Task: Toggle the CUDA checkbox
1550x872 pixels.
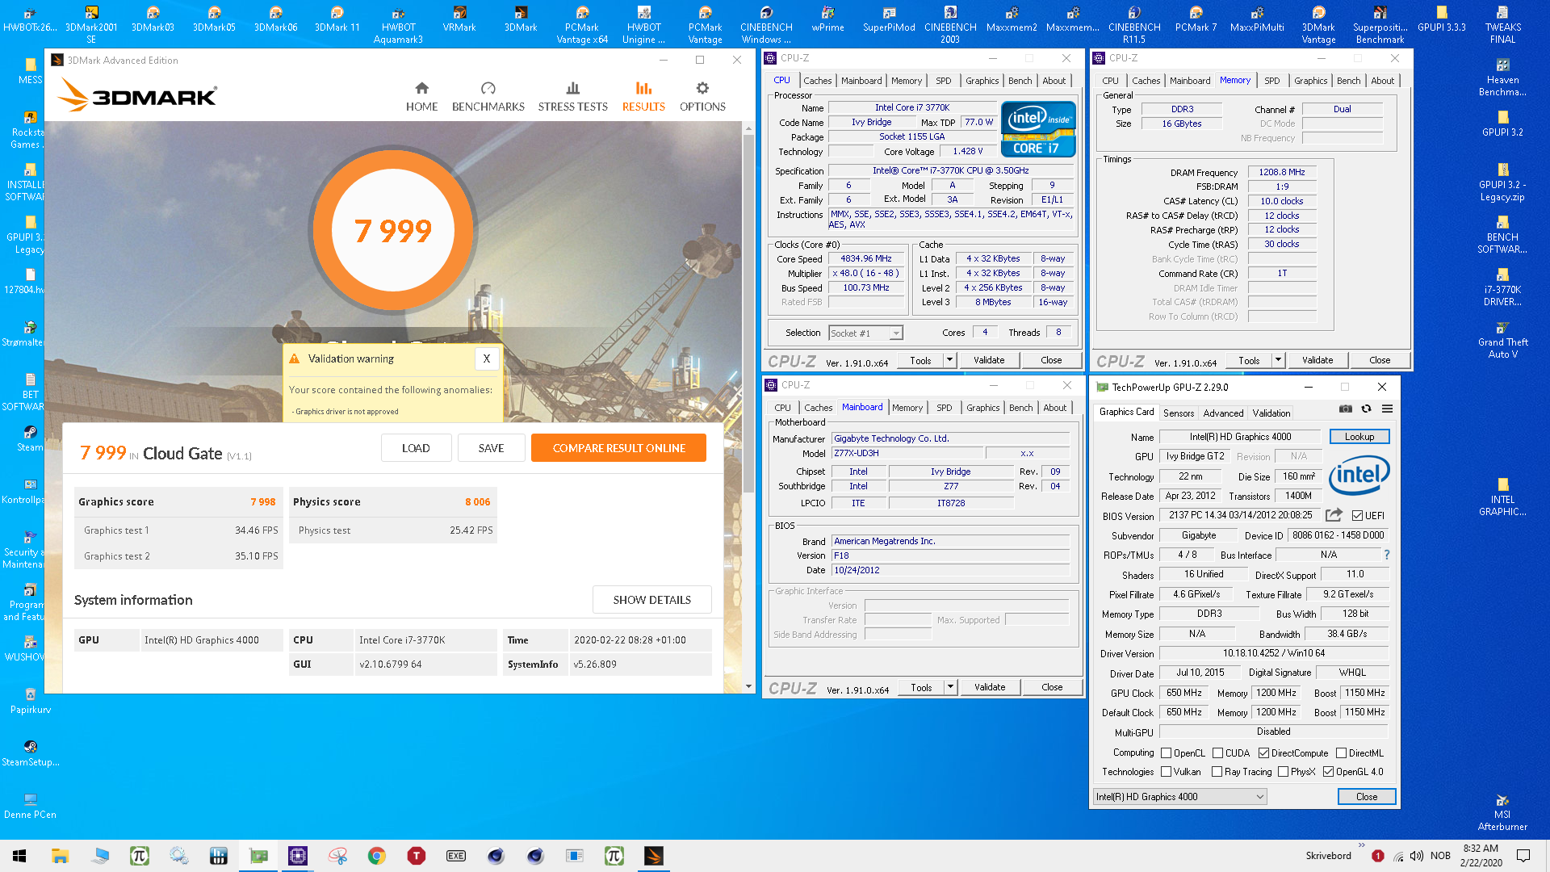Action: point(1217,753)
